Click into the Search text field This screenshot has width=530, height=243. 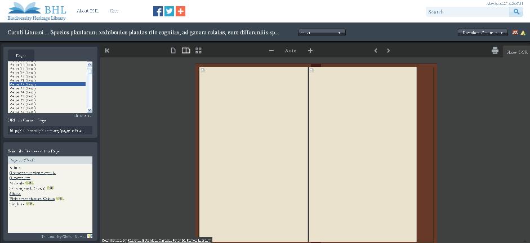(x=467, y=12)
